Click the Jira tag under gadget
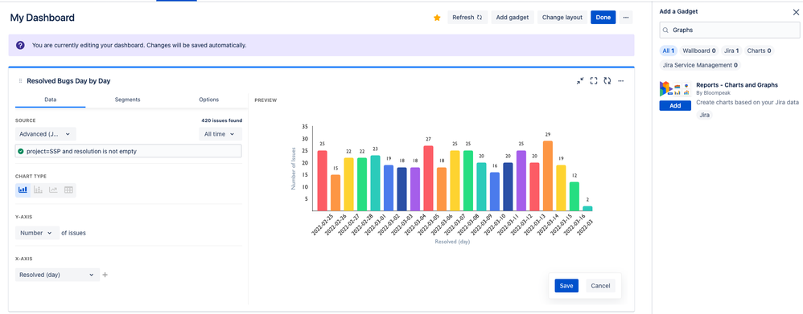803x314 pixels. [x=705, y=115]
